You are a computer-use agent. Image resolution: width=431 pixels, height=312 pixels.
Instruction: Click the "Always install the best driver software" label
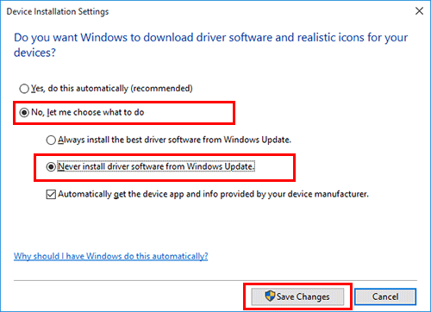point(174,140)
